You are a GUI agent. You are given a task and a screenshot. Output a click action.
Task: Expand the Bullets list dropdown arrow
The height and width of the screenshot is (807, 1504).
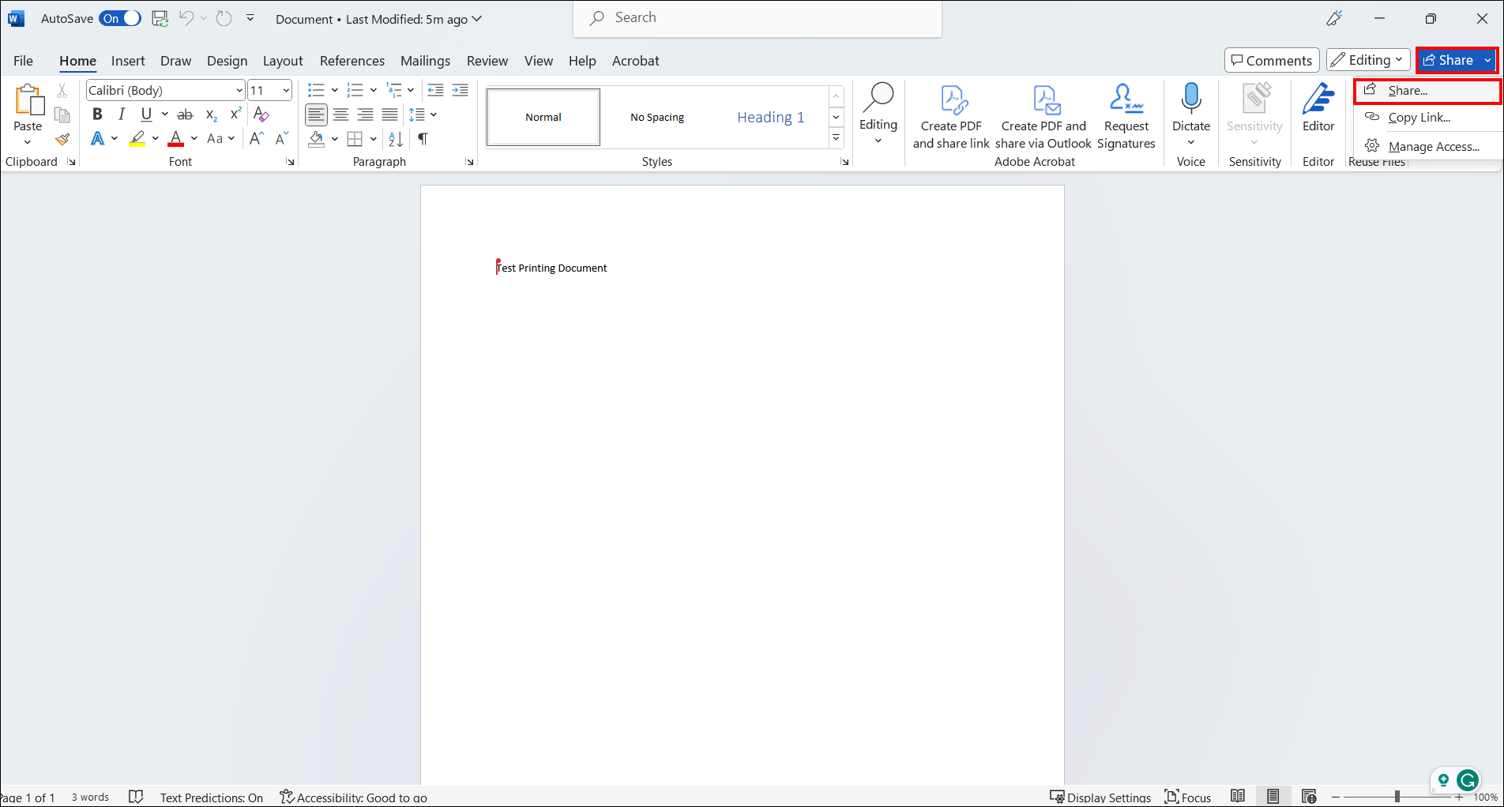pyautogui.click(x=335, y=90)
